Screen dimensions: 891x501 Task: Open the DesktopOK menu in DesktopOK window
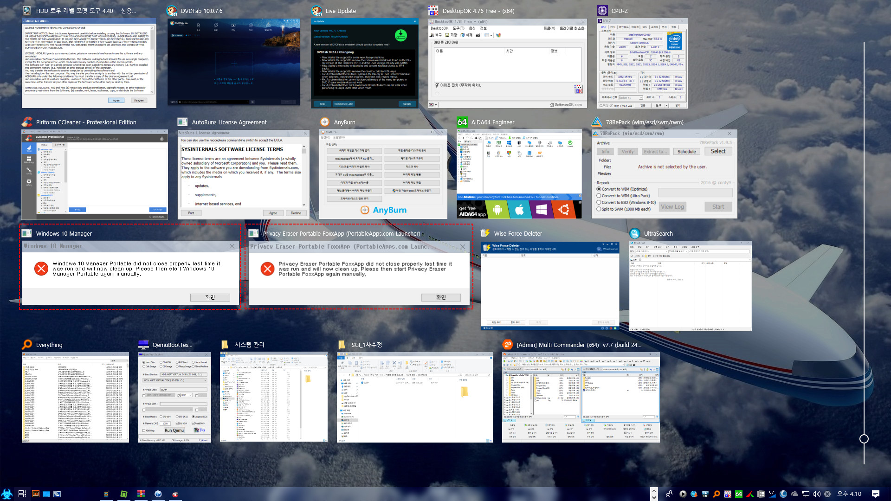(439, 28)
